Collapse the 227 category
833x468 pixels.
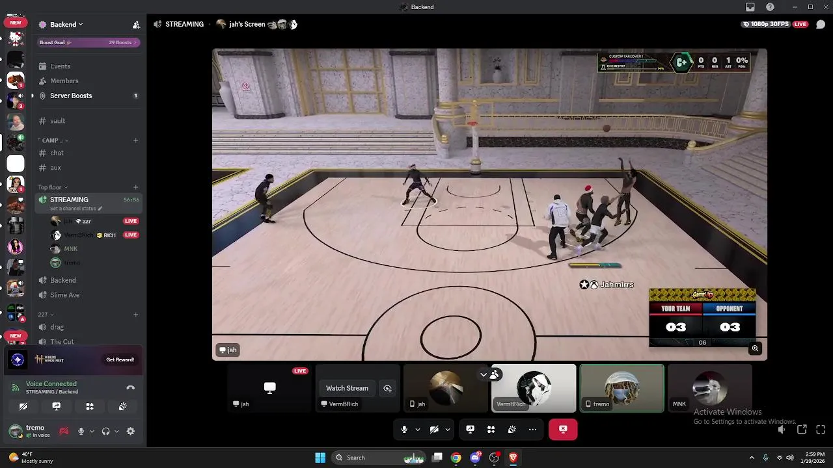(x=46, y=315)
